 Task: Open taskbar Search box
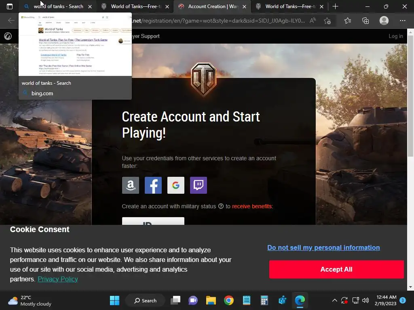point(145,300)
